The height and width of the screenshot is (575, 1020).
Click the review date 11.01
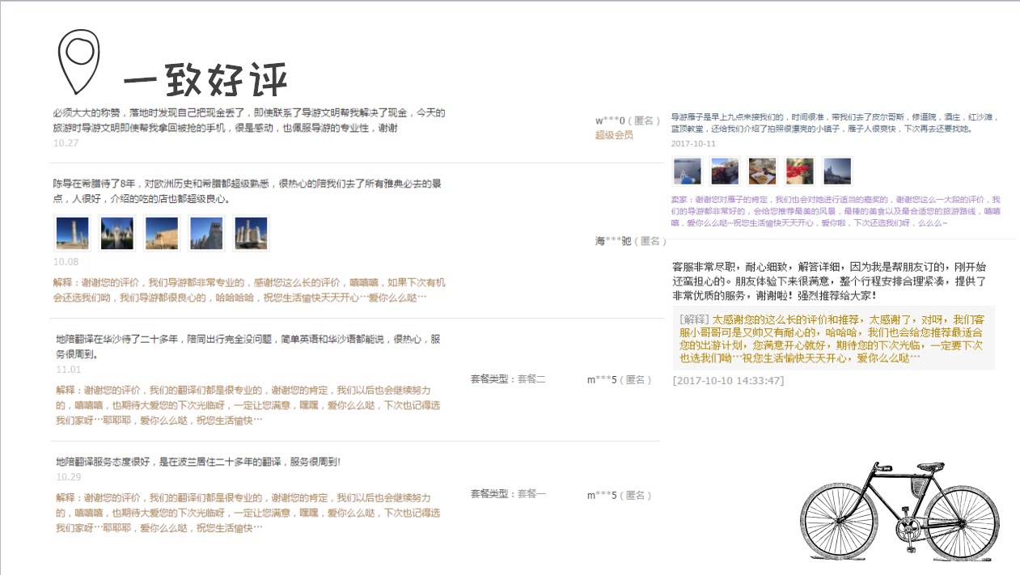[69, 370]
